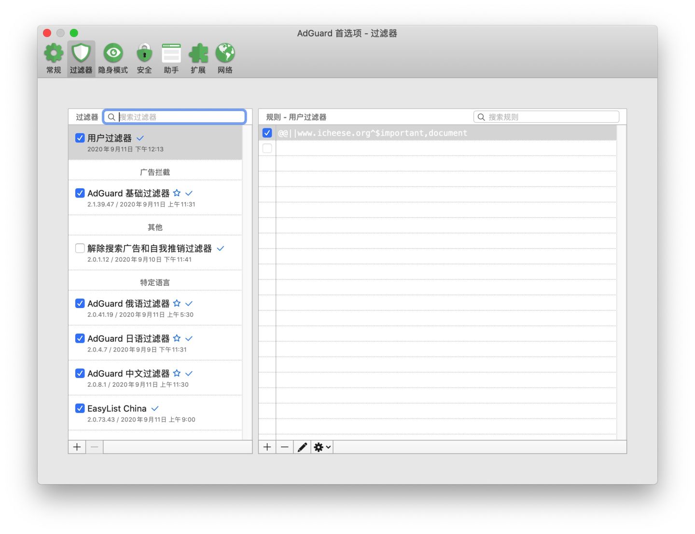Select the 过滤器 shield toolbar icon
Screen dimensions: 695x534
(81, 53)
